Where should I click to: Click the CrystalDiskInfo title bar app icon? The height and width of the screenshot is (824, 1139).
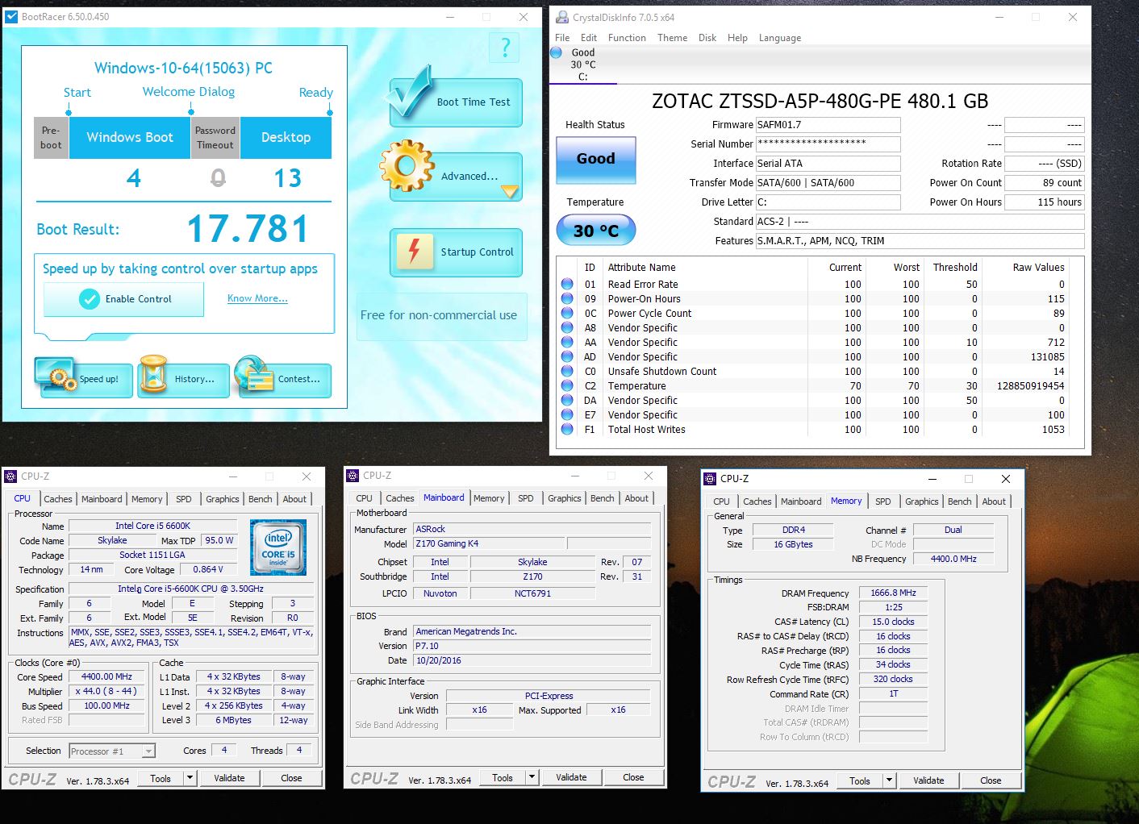click(x=561, y=17)
